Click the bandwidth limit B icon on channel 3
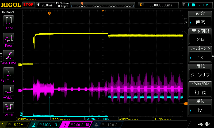Image resolution: width=214 pixels, height=128 pixels. click(87, 125)
